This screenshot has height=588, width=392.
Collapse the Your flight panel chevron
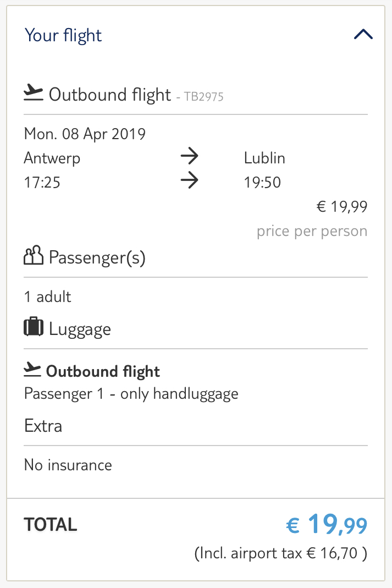(x=363, y=35)
